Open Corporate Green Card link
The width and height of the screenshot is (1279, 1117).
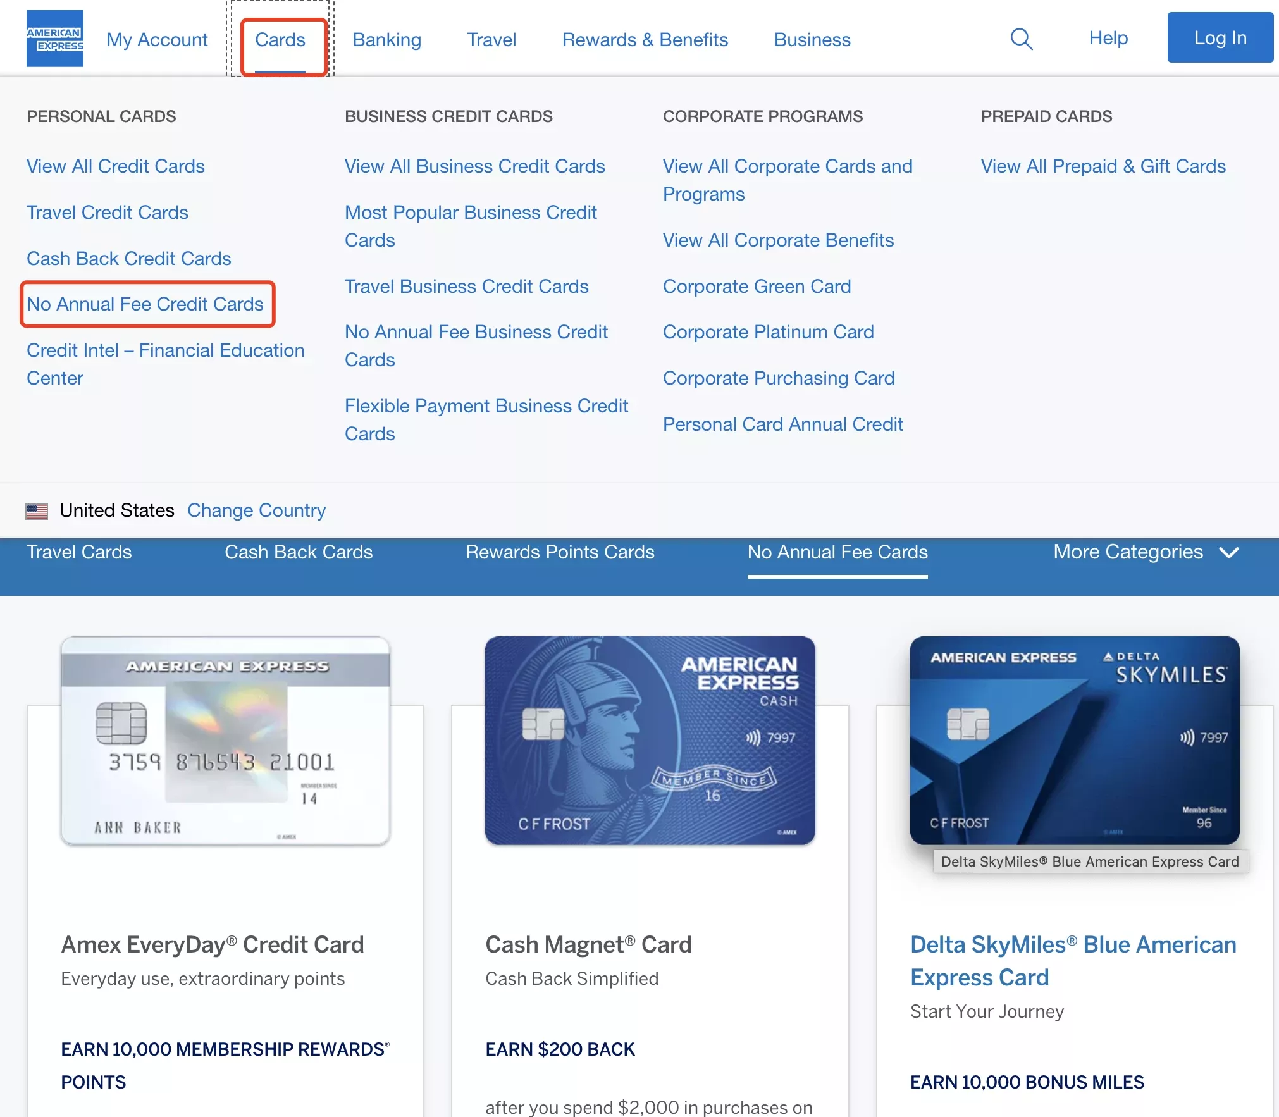pos(757,286)
